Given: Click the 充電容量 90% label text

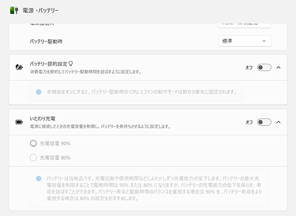Looking at the screenshot, I should click(x=55, y=144).
